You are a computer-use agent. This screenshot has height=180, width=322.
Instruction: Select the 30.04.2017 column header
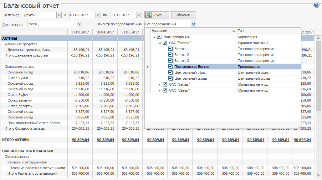105,32
